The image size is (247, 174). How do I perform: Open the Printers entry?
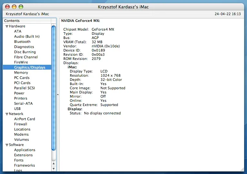pyautogui.click(x=21, y=98)
